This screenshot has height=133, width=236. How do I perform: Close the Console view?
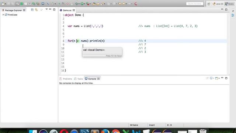[x=98, y=79]
